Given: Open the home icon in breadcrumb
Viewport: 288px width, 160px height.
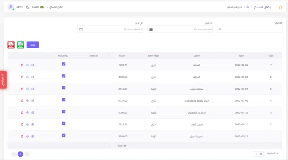Looking at the screenshot, I should [x=247, y=7].
